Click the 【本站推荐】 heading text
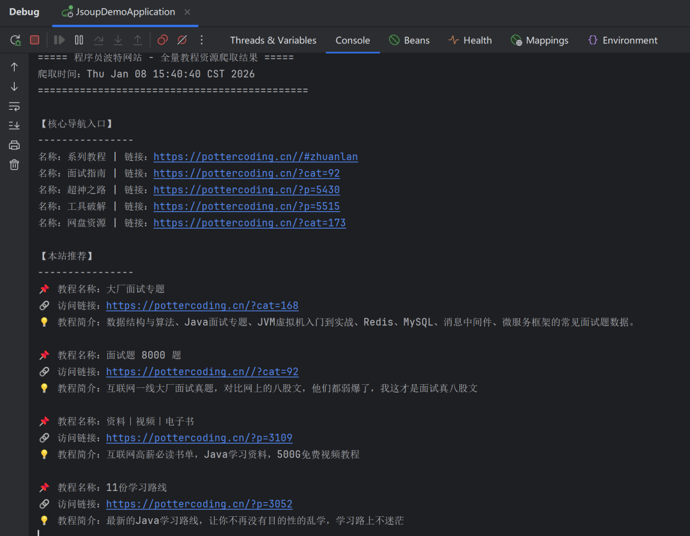Viewport: 690px width, 536px height. coord(66,256)
